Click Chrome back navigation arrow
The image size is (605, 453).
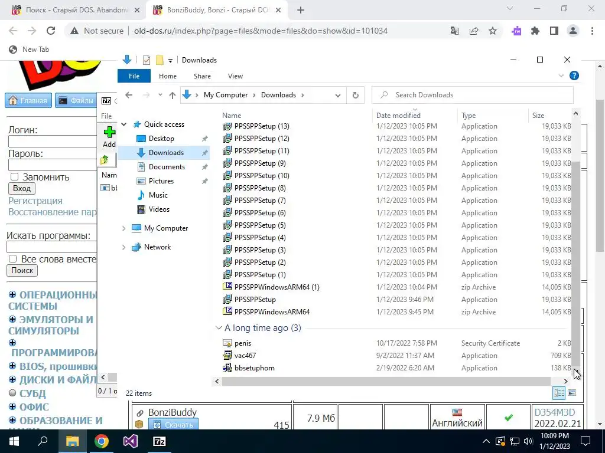(13, 31)
